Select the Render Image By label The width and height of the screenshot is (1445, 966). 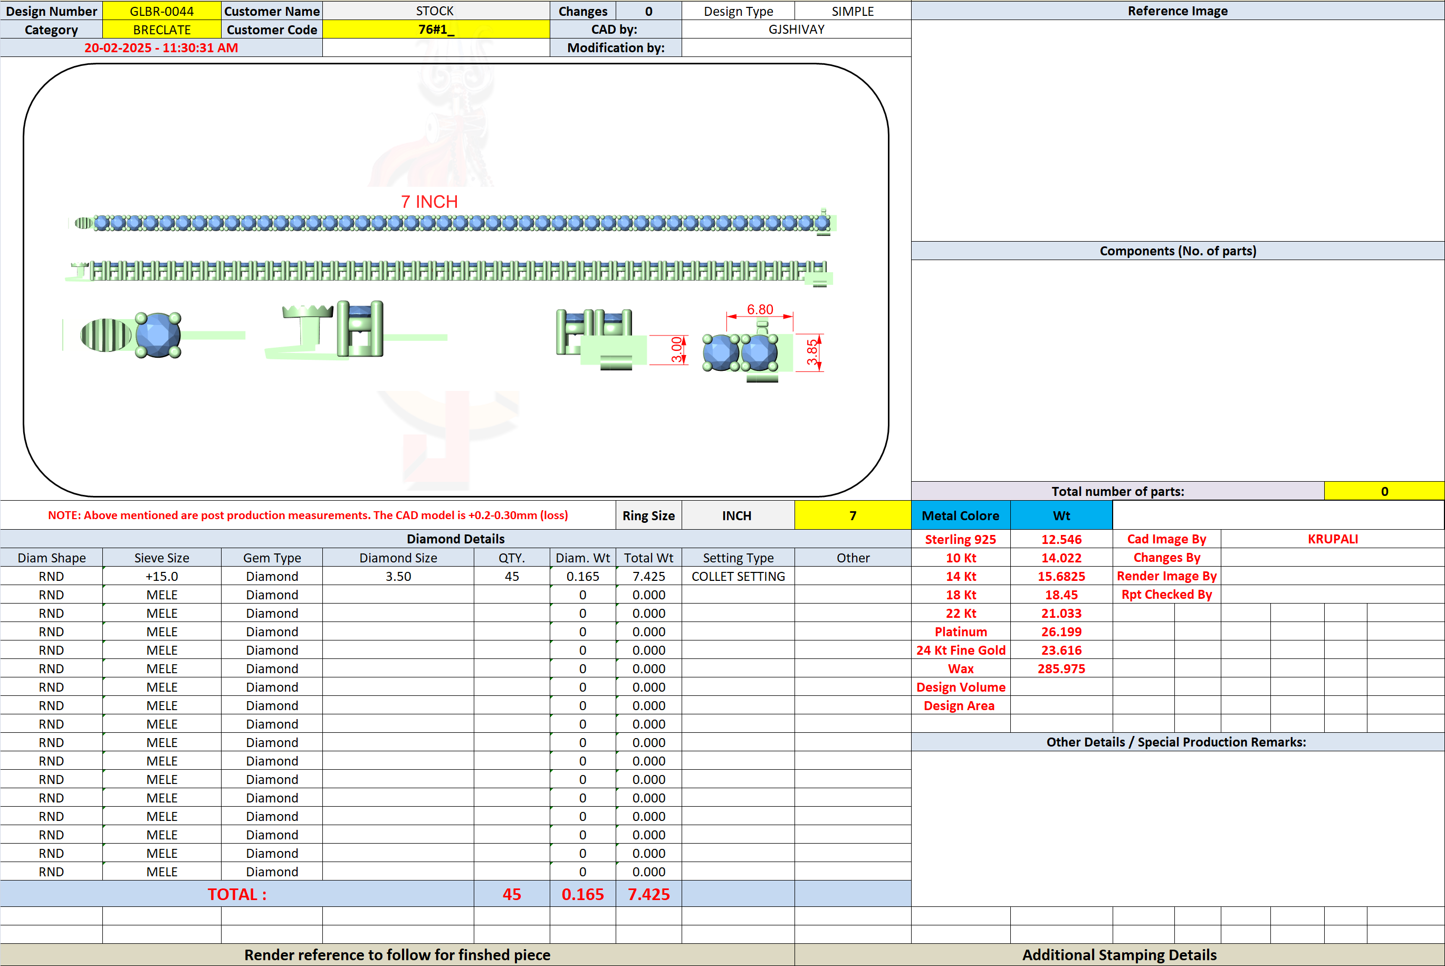(1166, 576)
